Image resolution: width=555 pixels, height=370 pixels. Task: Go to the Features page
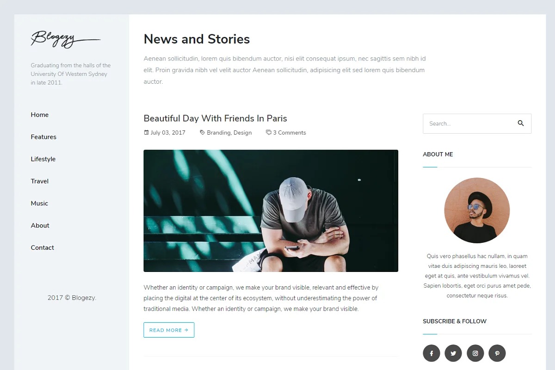[x=43, y=137]
